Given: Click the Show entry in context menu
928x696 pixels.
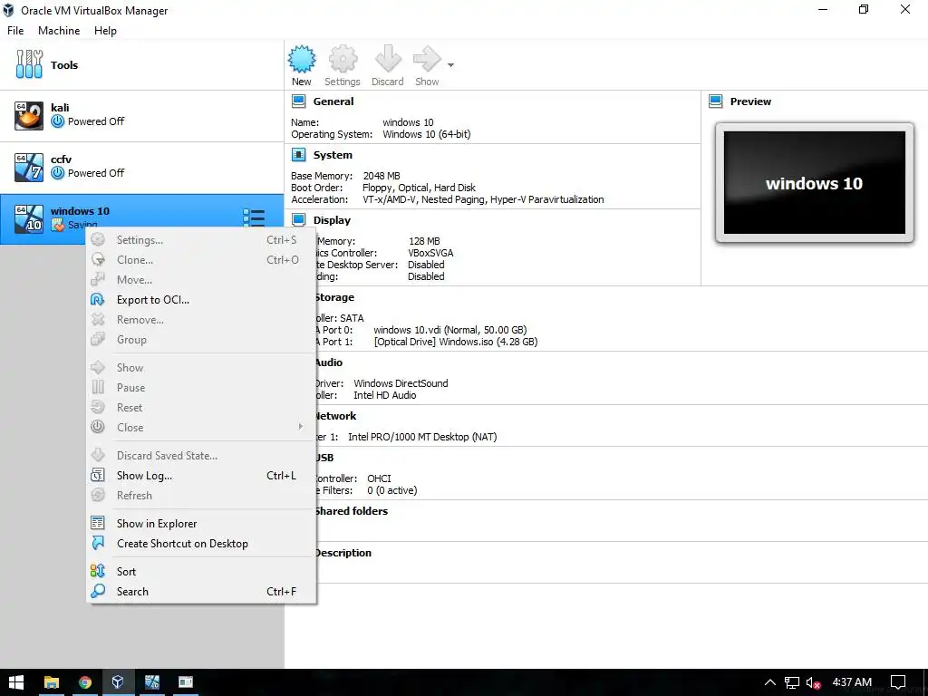Looking at the screenshot, I should point(201,368).
